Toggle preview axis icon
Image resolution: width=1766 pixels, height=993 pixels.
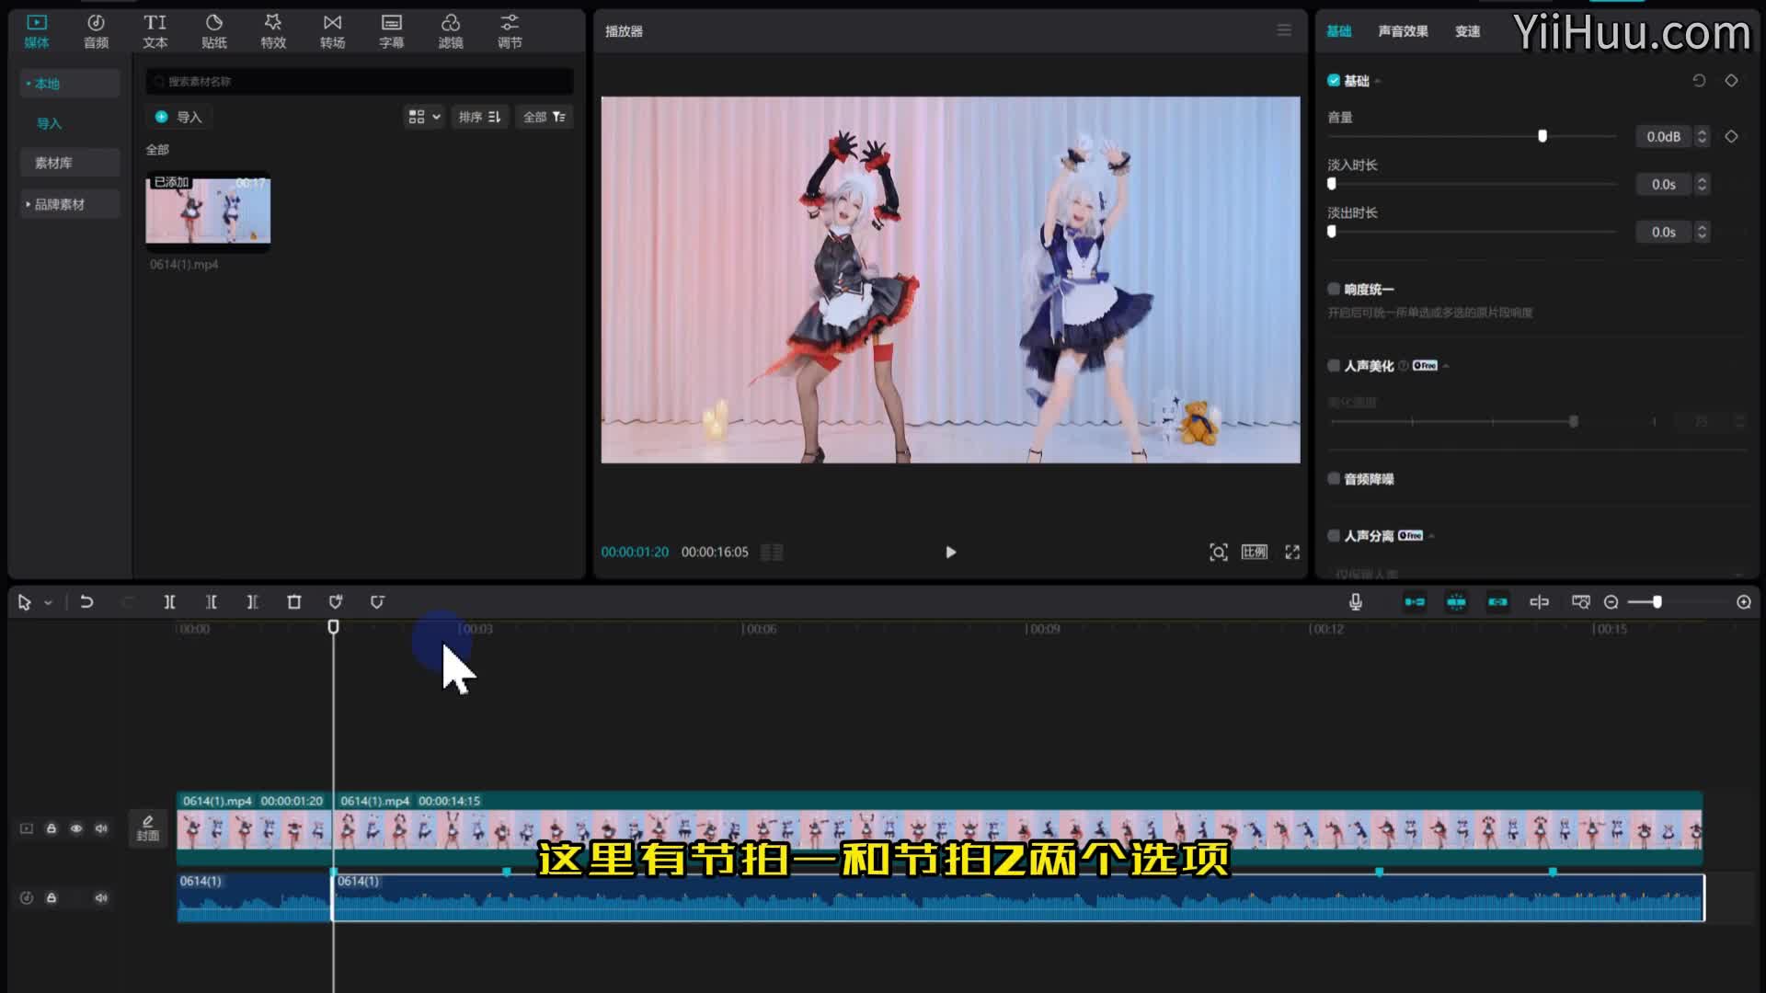[x=1539, y=602]
